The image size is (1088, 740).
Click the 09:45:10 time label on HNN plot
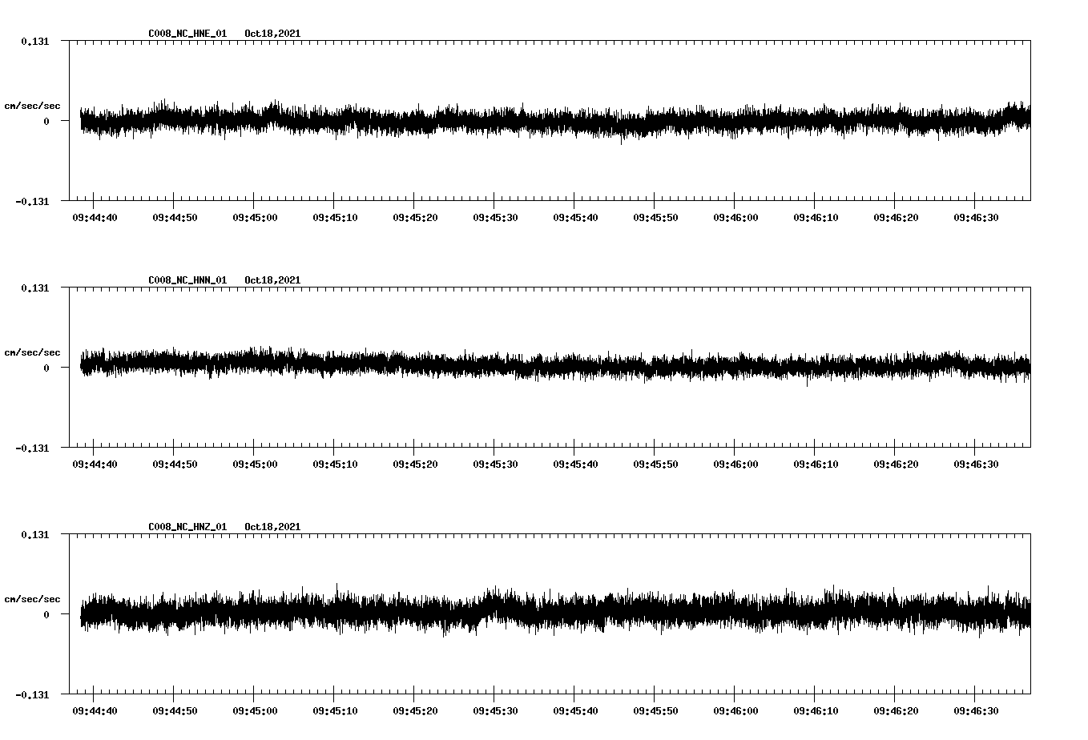tap(335, 465)
